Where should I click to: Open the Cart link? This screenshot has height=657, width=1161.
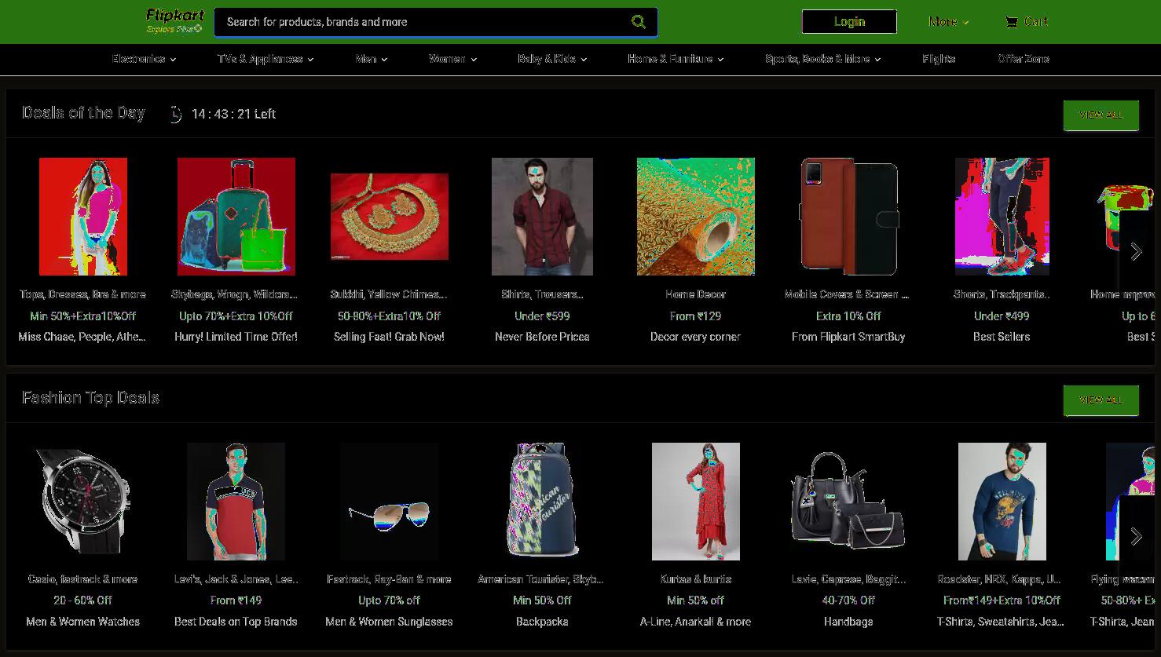(1027, 22)
